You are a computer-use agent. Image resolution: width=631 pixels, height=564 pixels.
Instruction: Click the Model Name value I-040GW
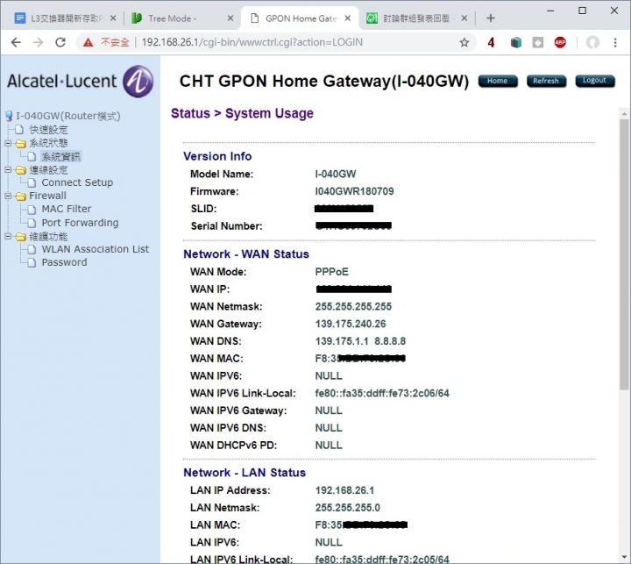tap(335, 174)
